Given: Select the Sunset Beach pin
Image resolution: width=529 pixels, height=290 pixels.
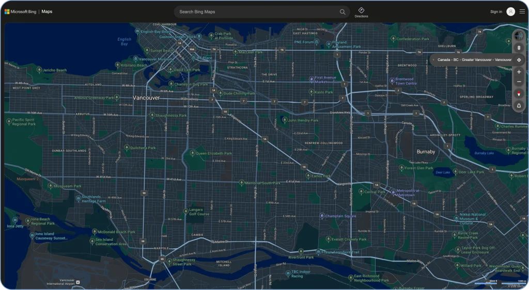Looking at the screenshot, I should (x=147, y=50).
